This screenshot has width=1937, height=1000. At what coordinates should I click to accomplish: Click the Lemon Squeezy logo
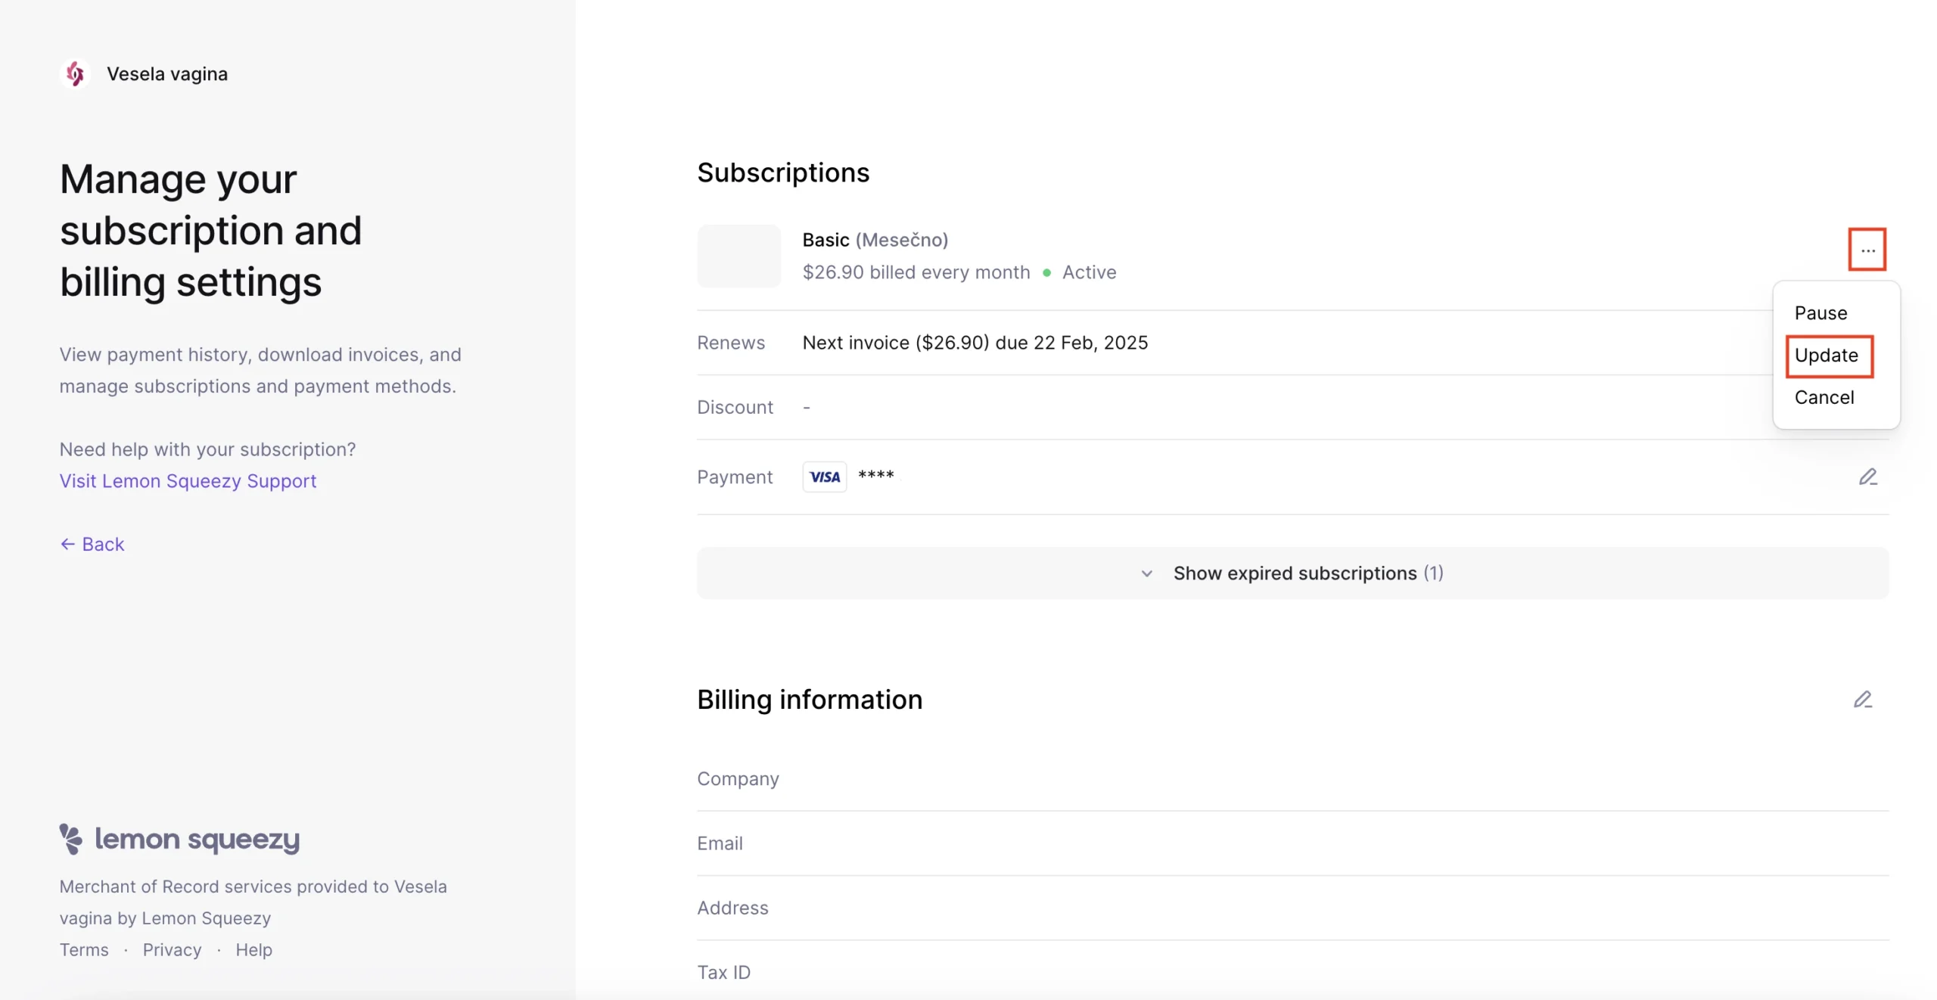coord(179,839)
